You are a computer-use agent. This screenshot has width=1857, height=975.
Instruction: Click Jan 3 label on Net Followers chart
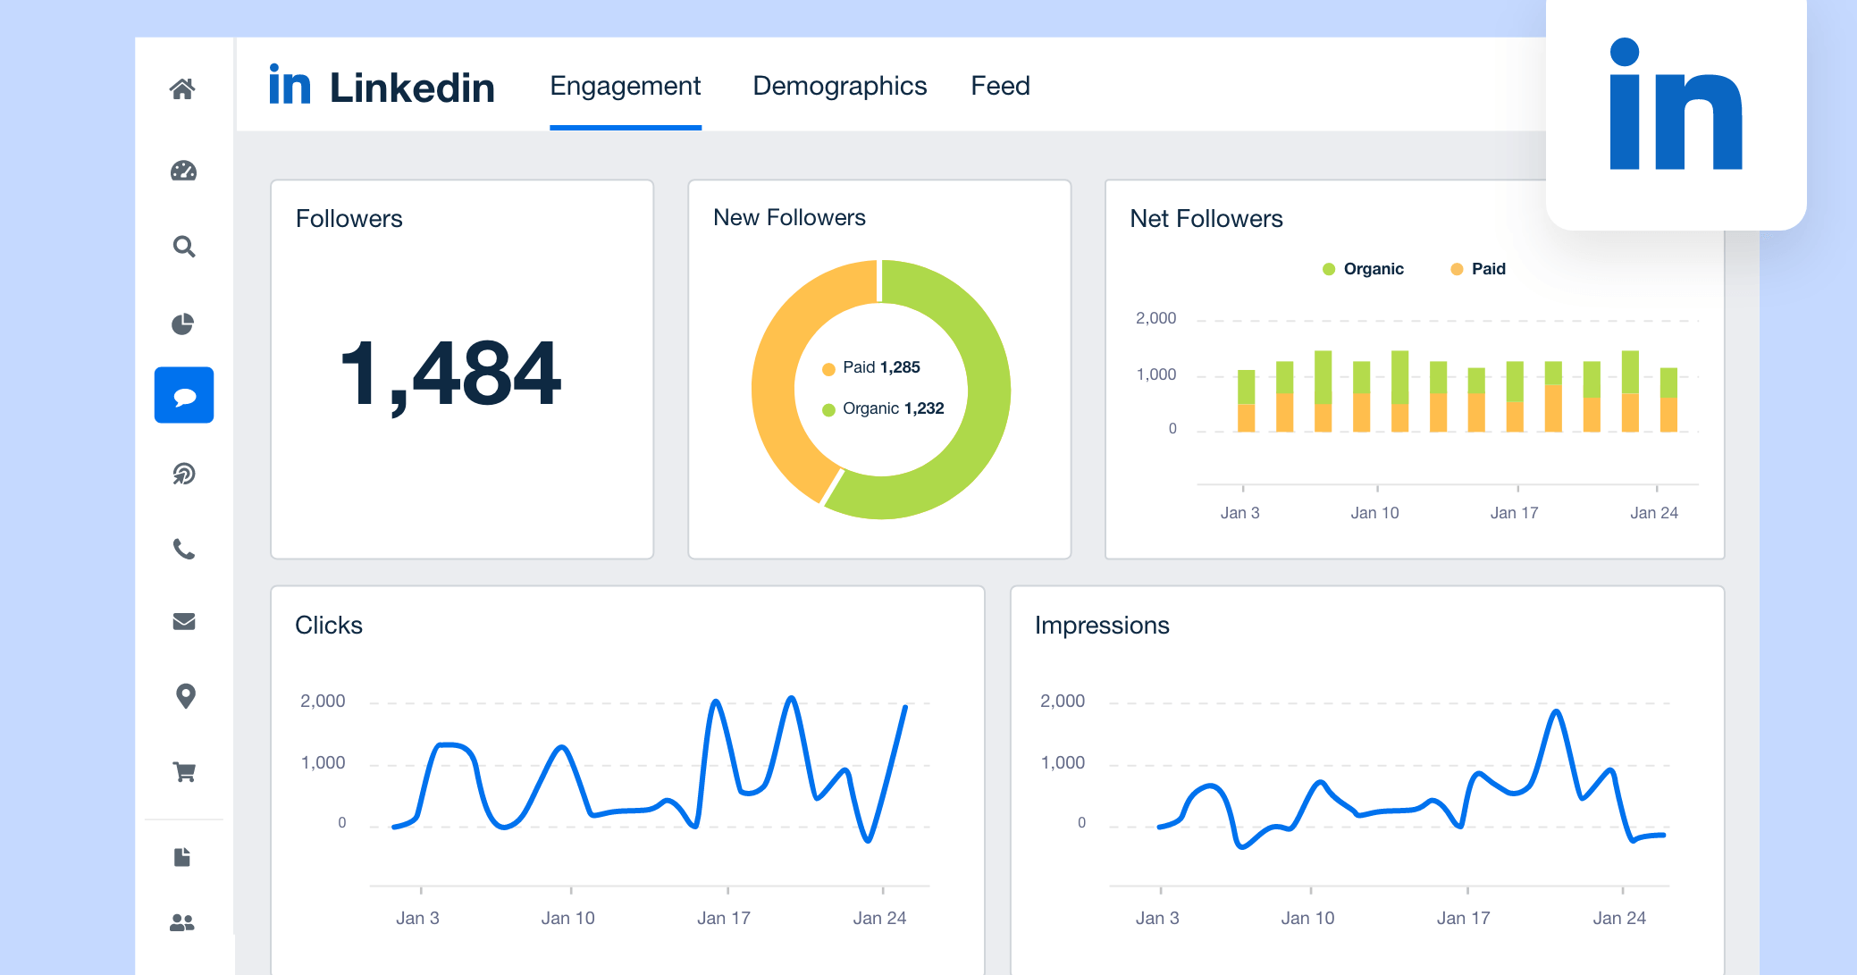click(x=1240, y=513)
